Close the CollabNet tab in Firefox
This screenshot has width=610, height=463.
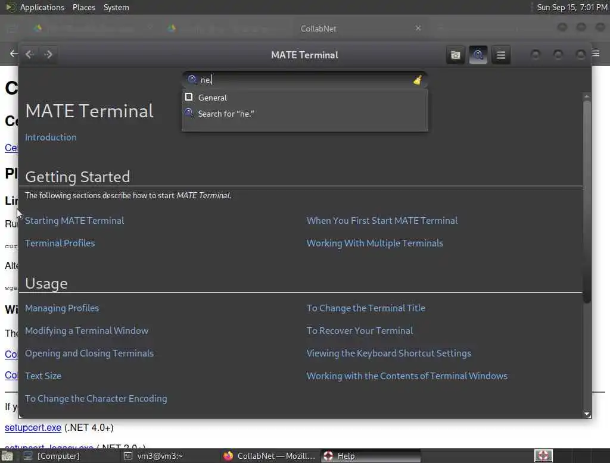click(x=418, y=28)
